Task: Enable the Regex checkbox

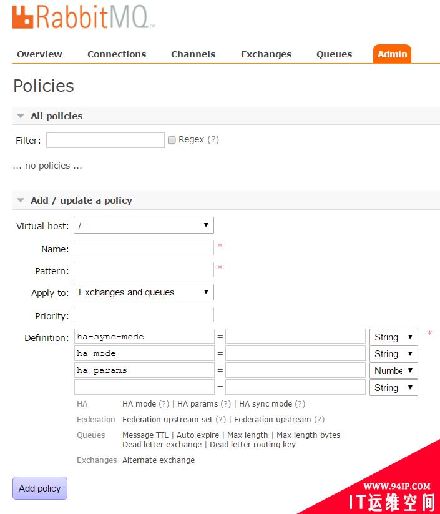Action: point(172,141)
